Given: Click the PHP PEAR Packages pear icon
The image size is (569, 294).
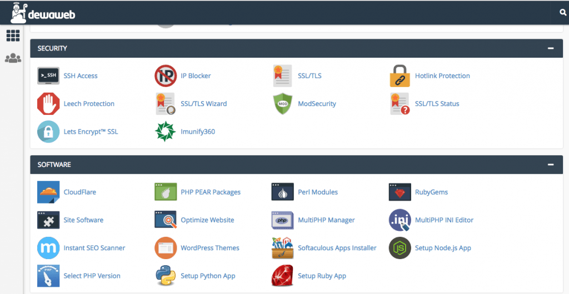Looking at the screenshot, I should pyautogui.click(x=166, y=192).
